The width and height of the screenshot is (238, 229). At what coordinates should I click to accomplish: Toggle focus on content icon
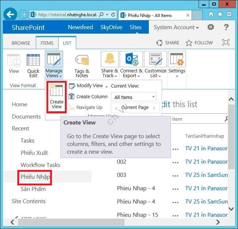point(225,43)
